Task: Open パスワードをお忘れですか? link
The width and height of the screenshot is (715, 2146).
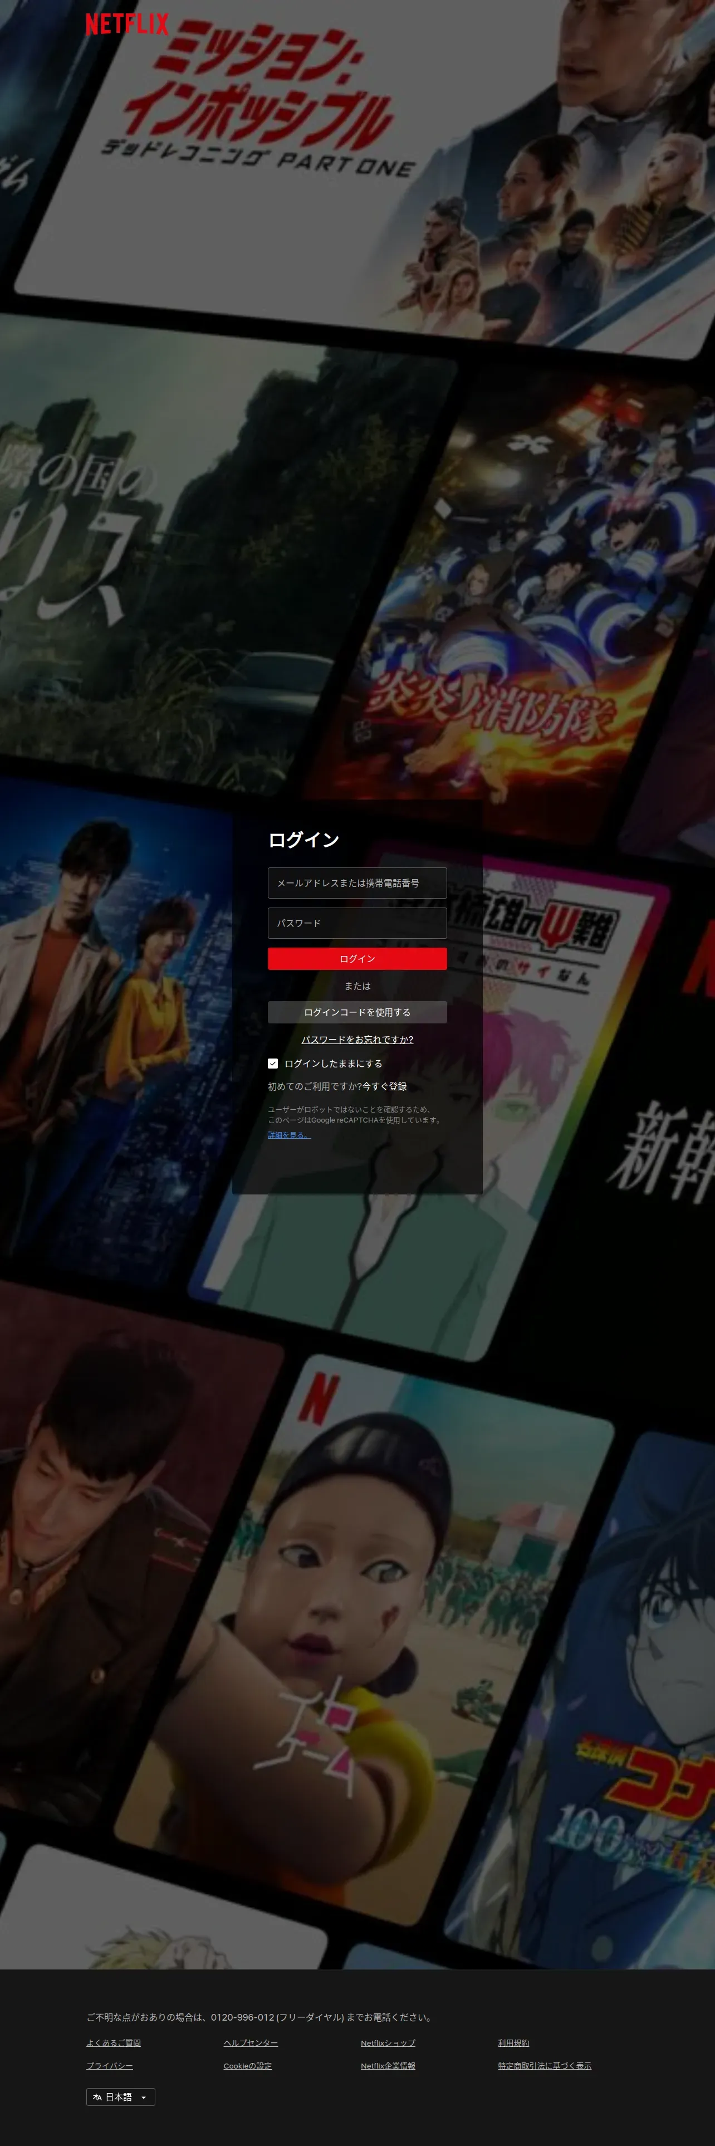Action: tap(357, 1040)
